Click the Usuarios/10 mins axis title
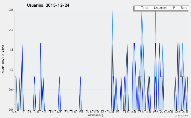 click(3, 60)
